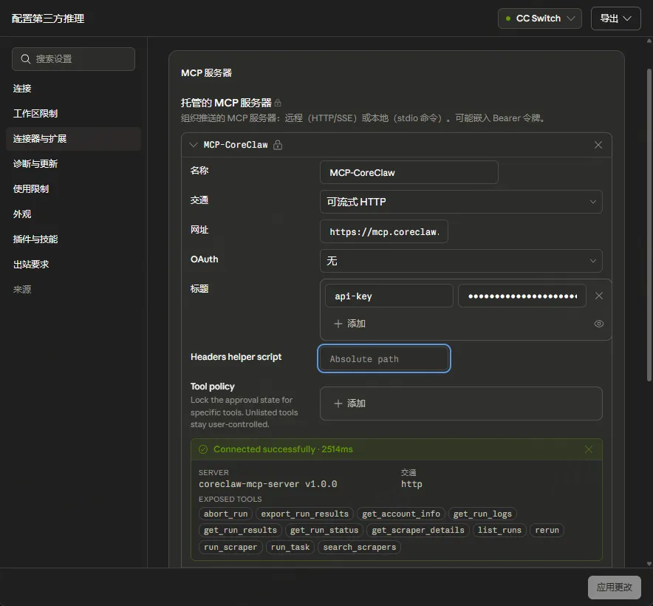Click the http transport value text
The image size is (653, 606).
(411, 484)
